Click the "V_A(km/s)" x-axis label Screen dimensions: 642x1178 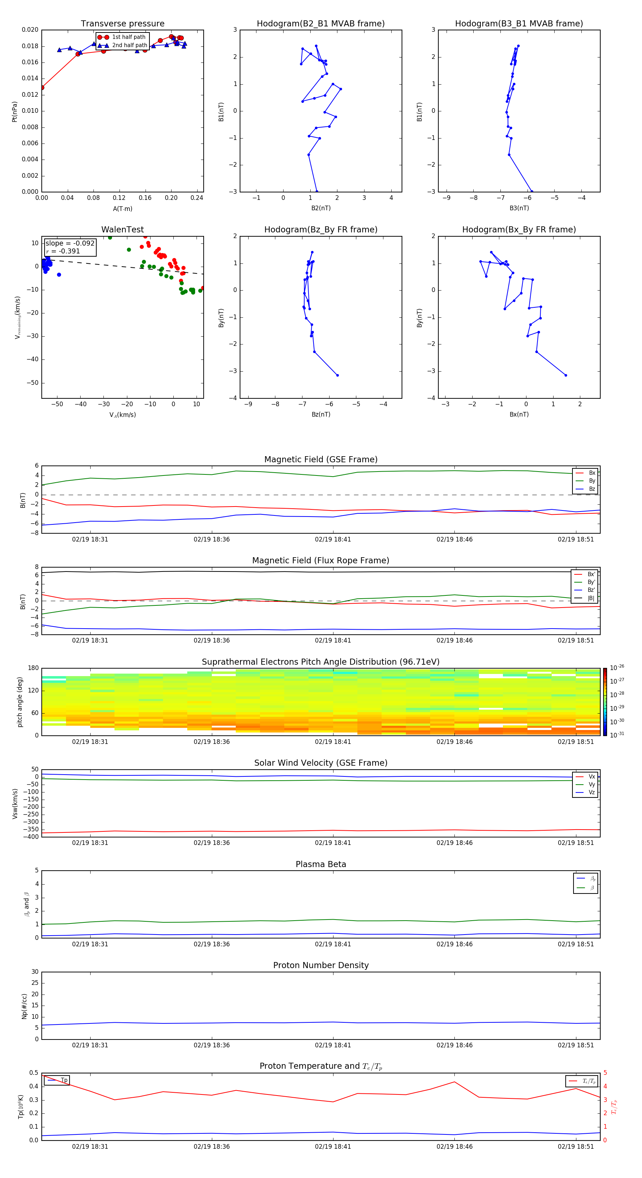click(x=122, y=415)
